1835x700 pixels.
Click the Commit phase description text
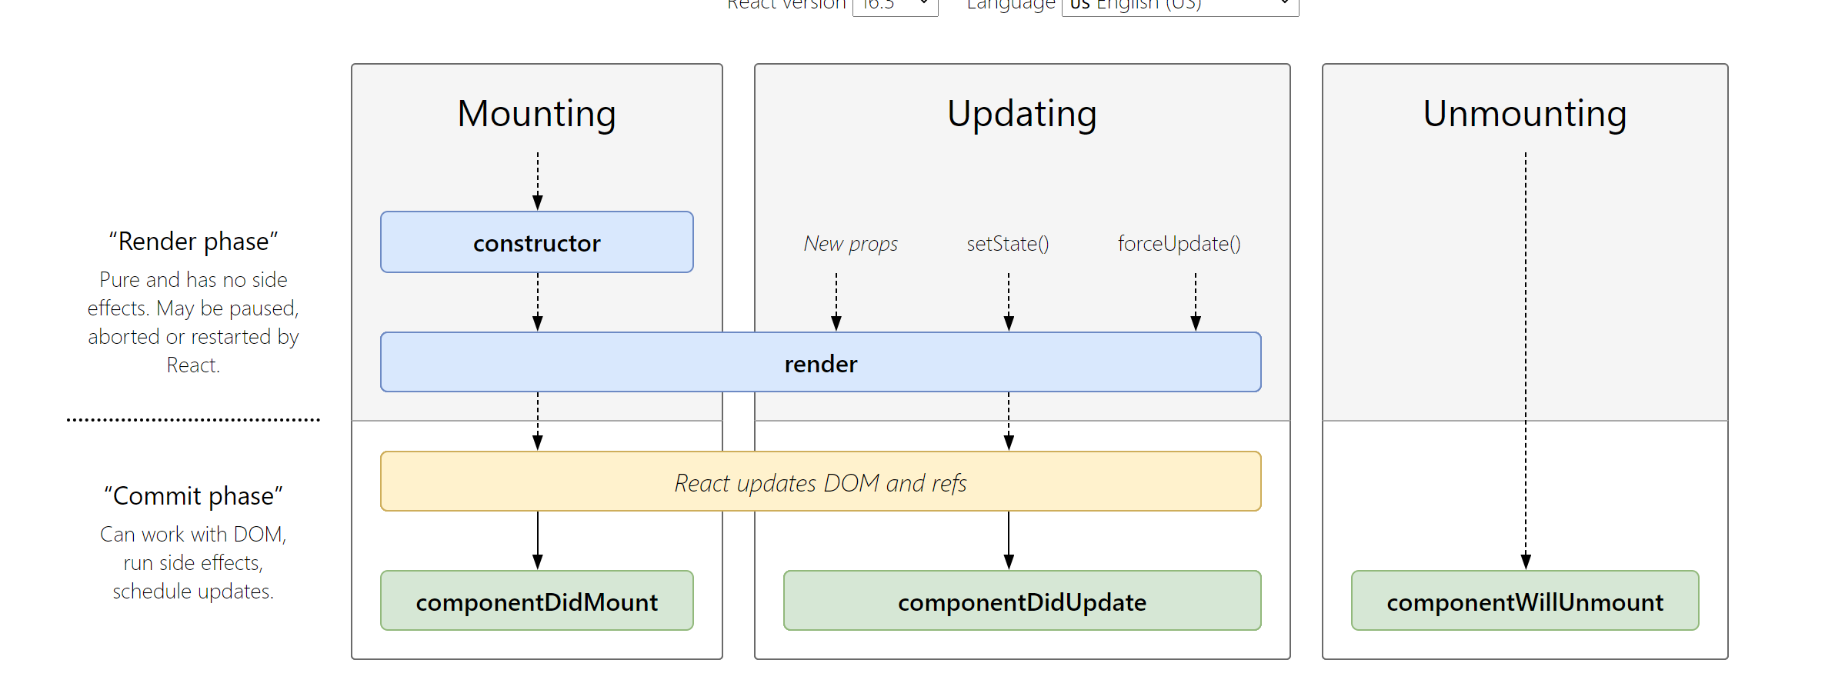point(193,562)
